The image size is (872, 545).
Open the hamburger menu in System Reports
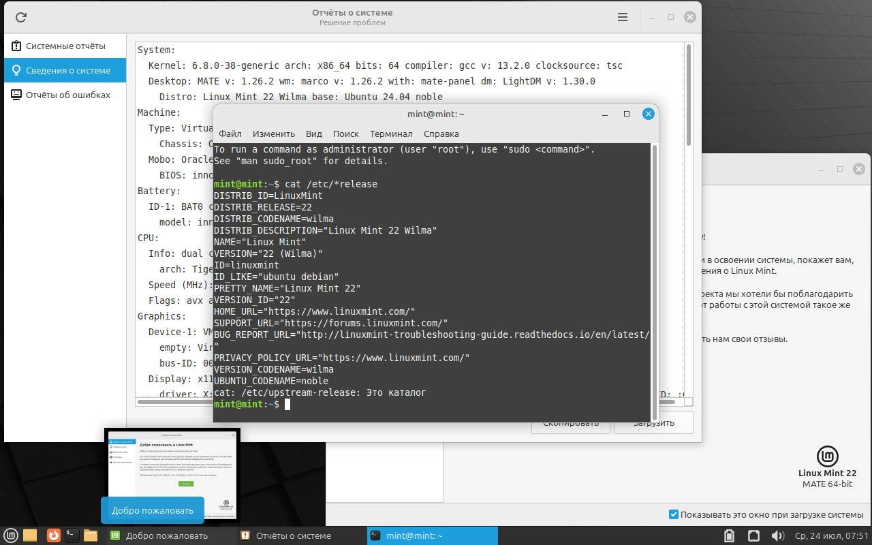click(622, 17)
